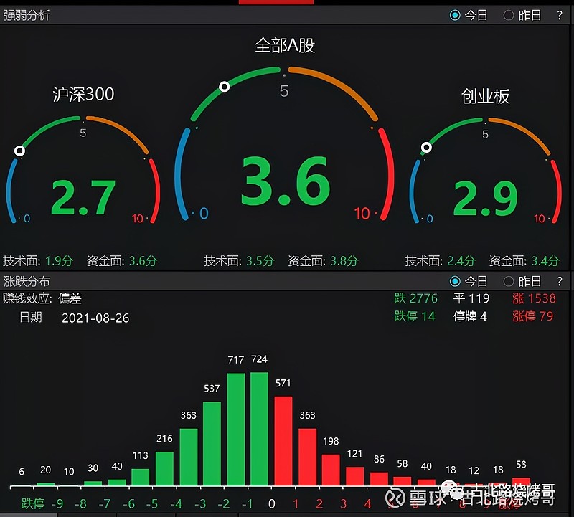Click the red 涨停 bar labeled 53
The height and width of the screenshot is (517, 574).
click(x=522, y=482)
